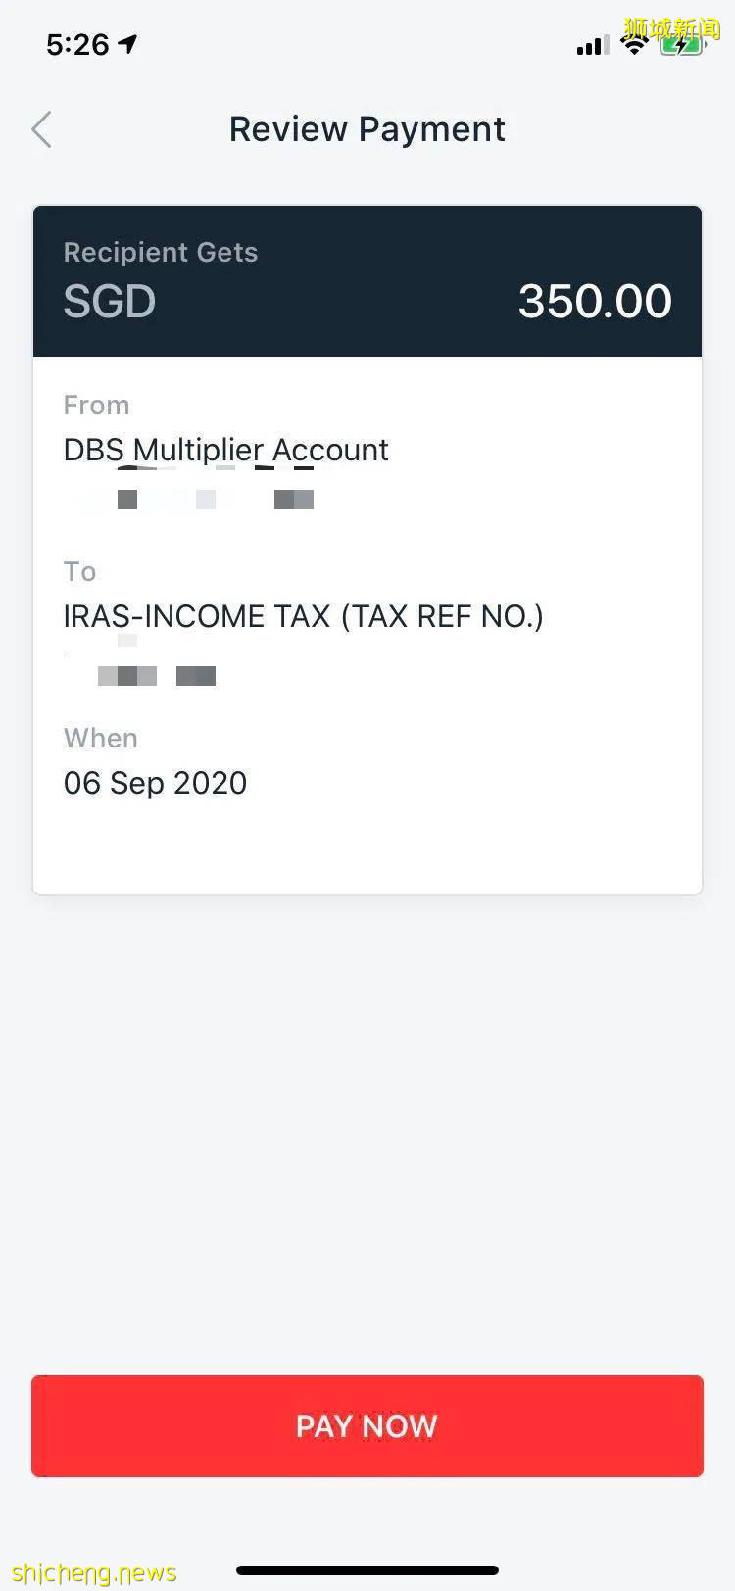Tap the home indicator bar
The height and width of the screenshot is (1591, 735).
click(x=367, y=1570)
